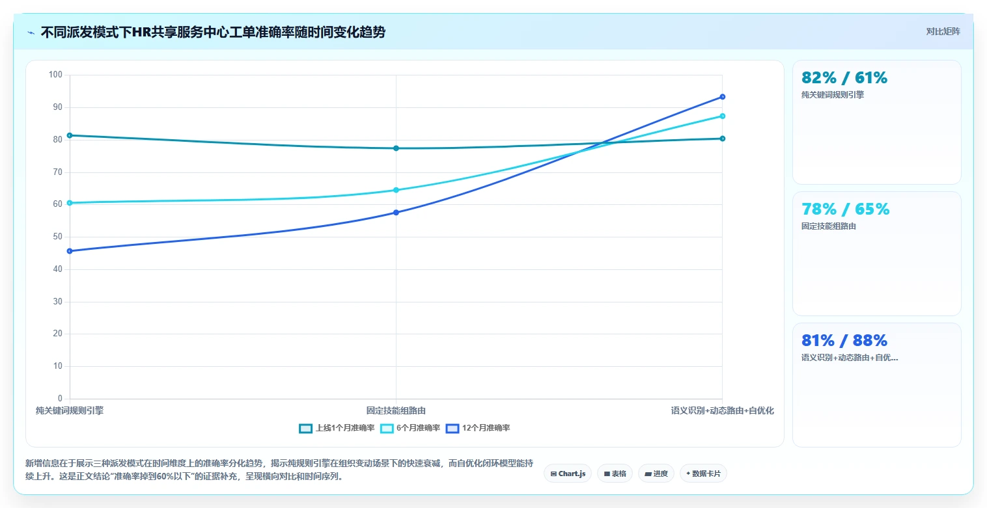This screenshot has height=508, width=987.
Task: Click the small icon in the 进度 chip
Action: (648, 474)
